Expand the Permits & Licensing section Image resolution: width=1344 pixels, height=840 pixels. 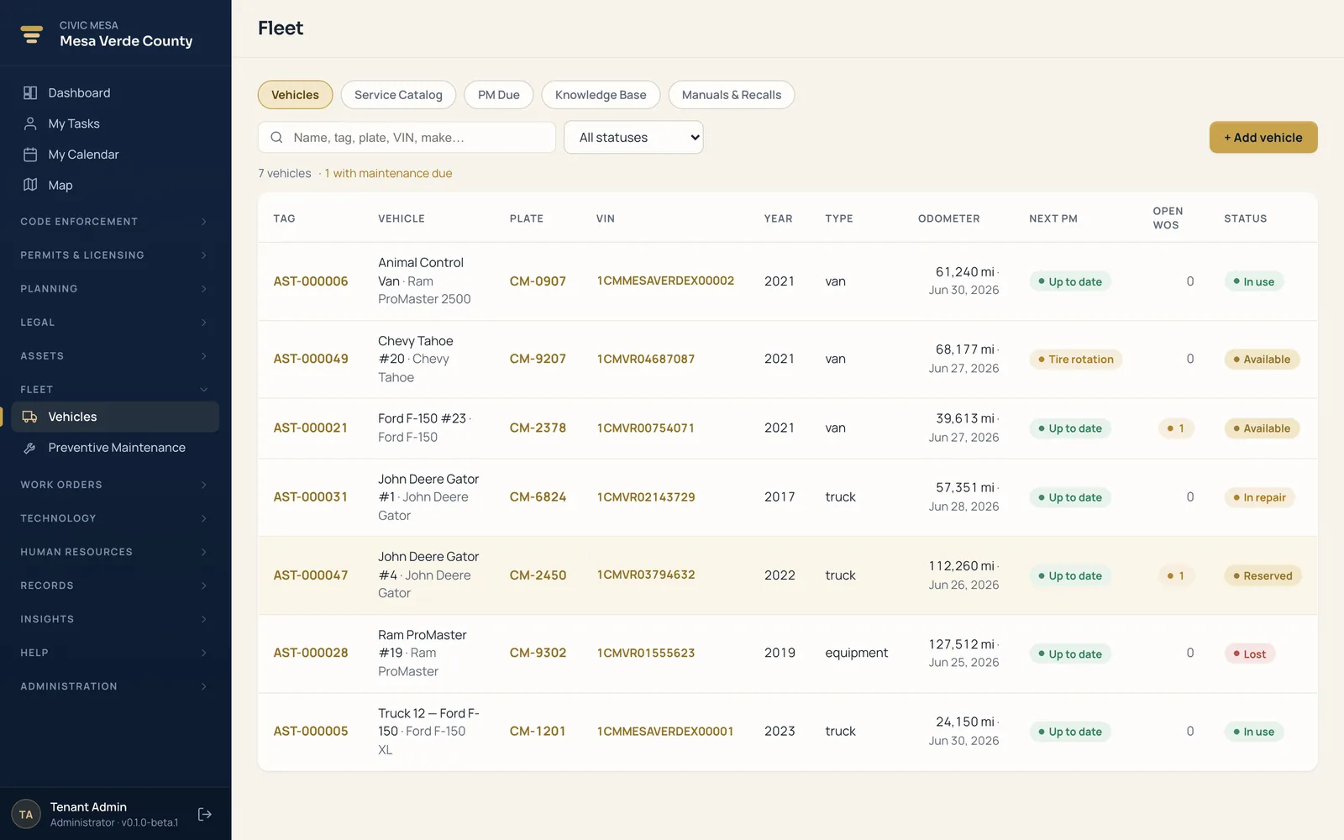[115, 255]
